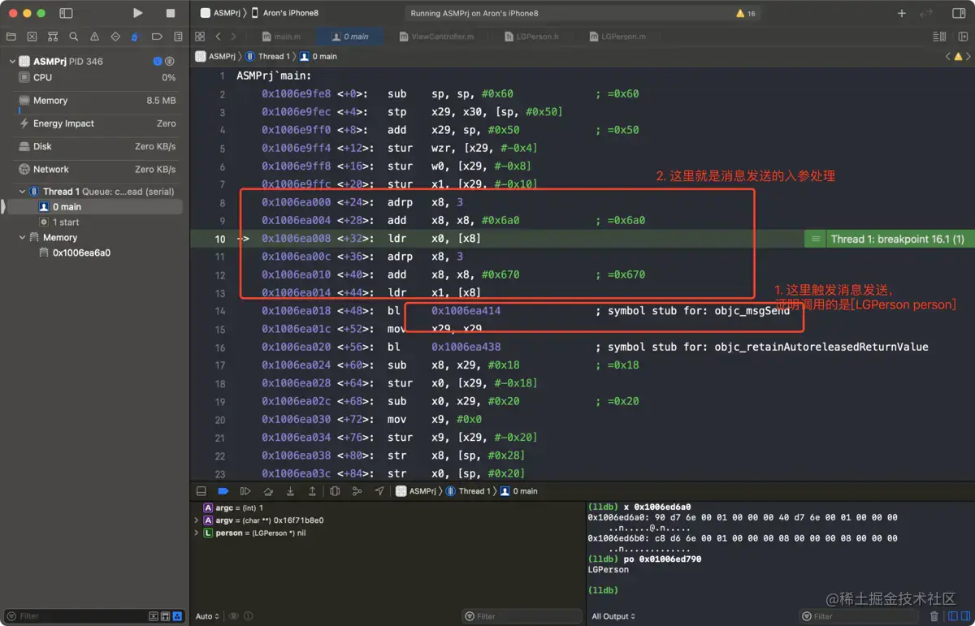Image resolution: width=975 pixels, height=626 pixels.
Task: Click the code review arrows icon
Action: (926, 13)
